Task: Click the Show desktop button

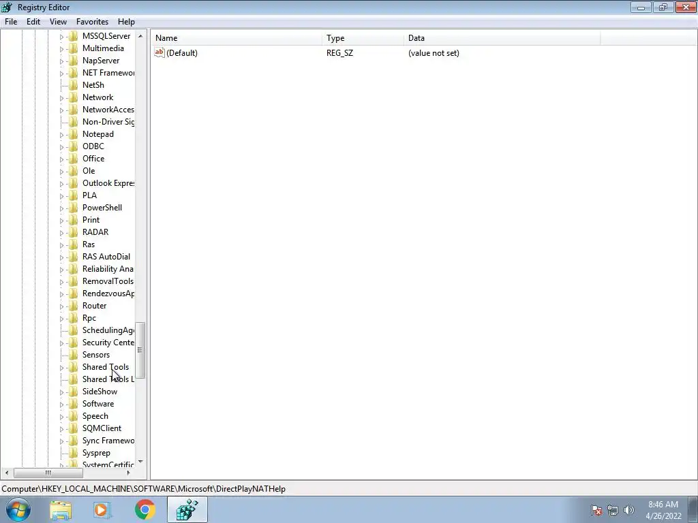Action: pos(693,509)
